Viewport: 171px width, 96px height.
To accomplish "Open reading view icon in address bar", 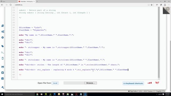I will pyautogui.click(x=149, y=5).
